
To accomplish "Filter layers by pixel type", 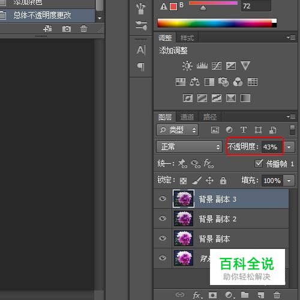I will point(215,130).
